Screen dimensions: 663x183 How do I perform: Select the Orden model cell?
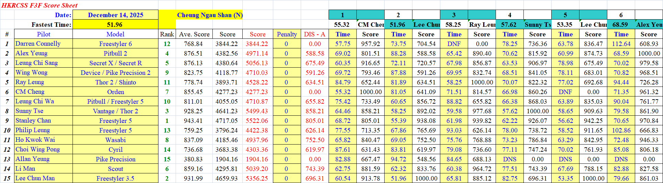click(x=115, y=92)
